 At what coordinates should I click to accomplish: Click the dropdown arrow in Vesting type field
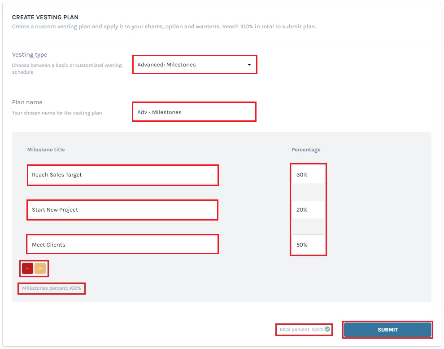(x=249, y=64)
